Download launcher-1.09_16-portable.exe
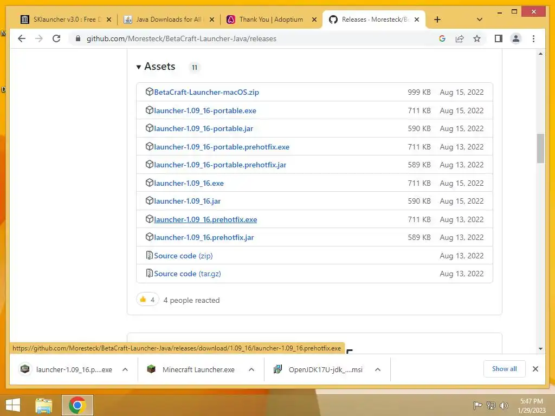 (205, 110)
